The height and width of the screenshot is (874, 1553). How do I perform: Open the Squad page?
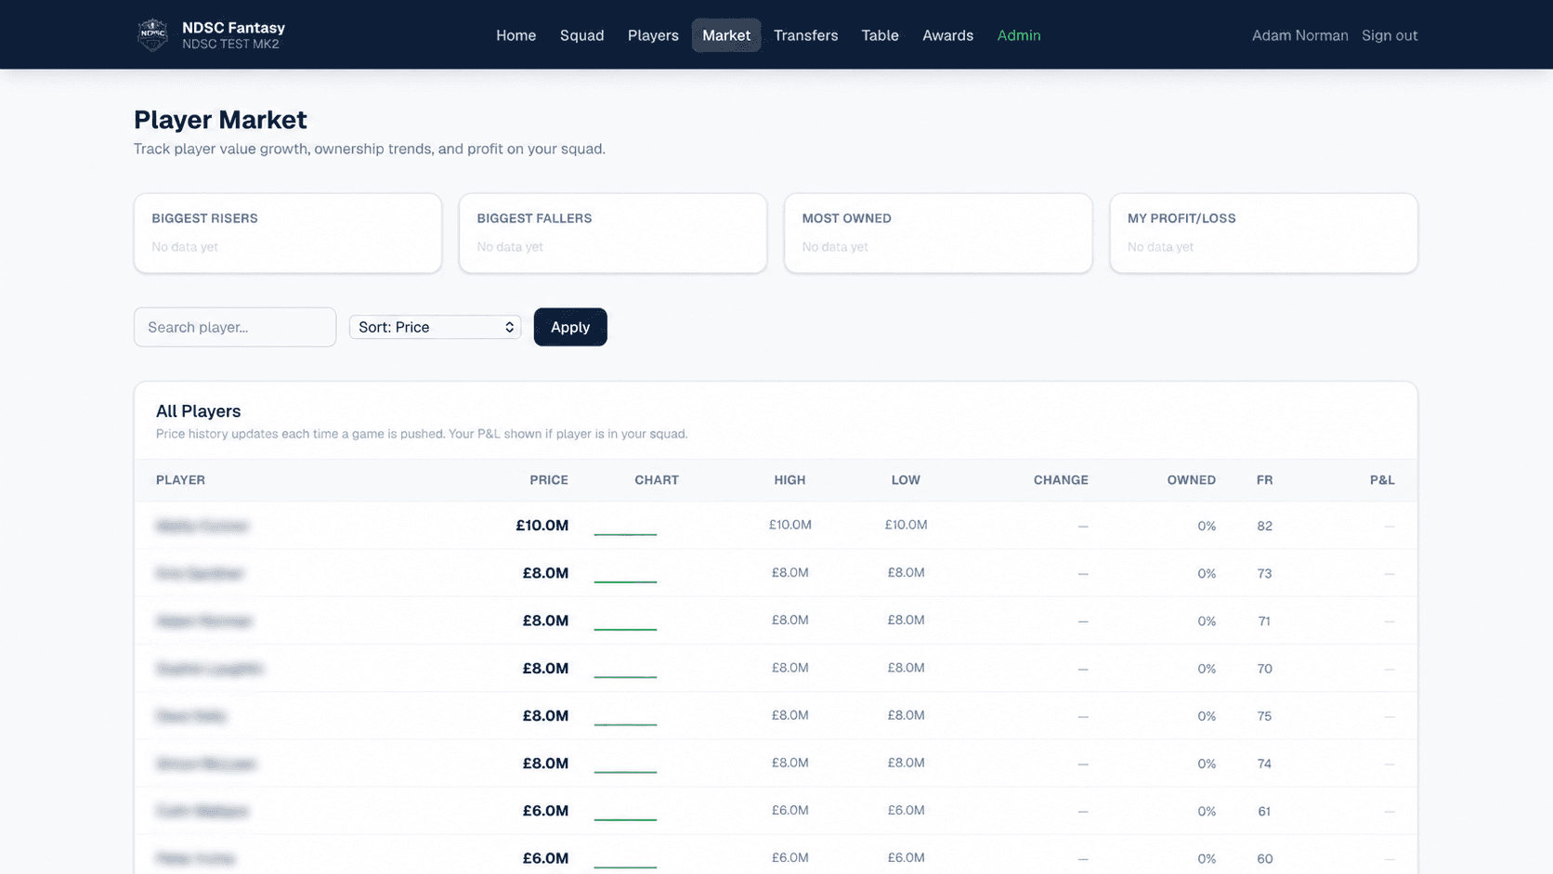[x=581, y=35]
